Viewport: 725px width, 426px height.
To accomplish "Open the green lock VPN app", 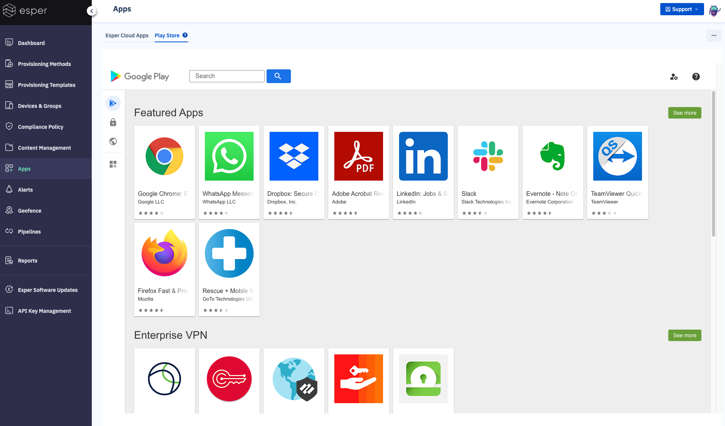I will [x=423, y=380].
